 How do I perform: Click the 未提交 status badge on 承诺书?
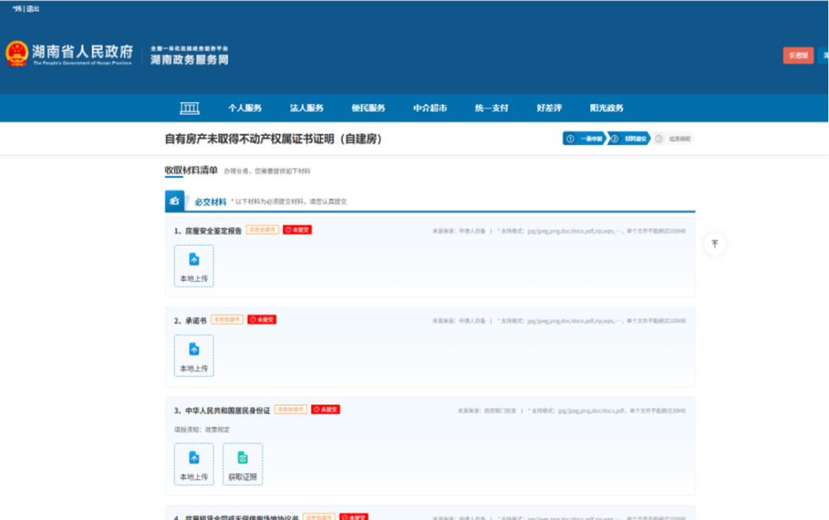pos(261,319)
